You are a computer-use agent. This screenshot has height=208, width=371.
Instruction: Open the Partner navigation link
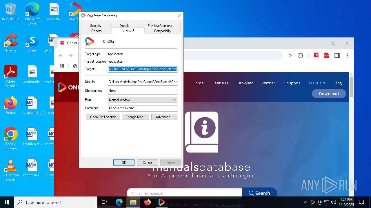268,83
